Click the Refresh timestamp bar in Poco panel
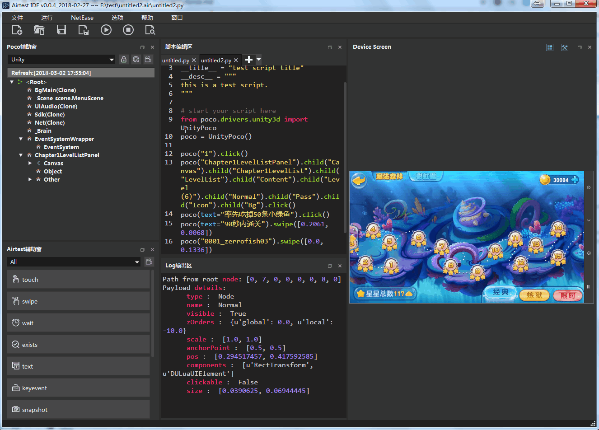This screenshot has height=430, width=599. [81, 73]
